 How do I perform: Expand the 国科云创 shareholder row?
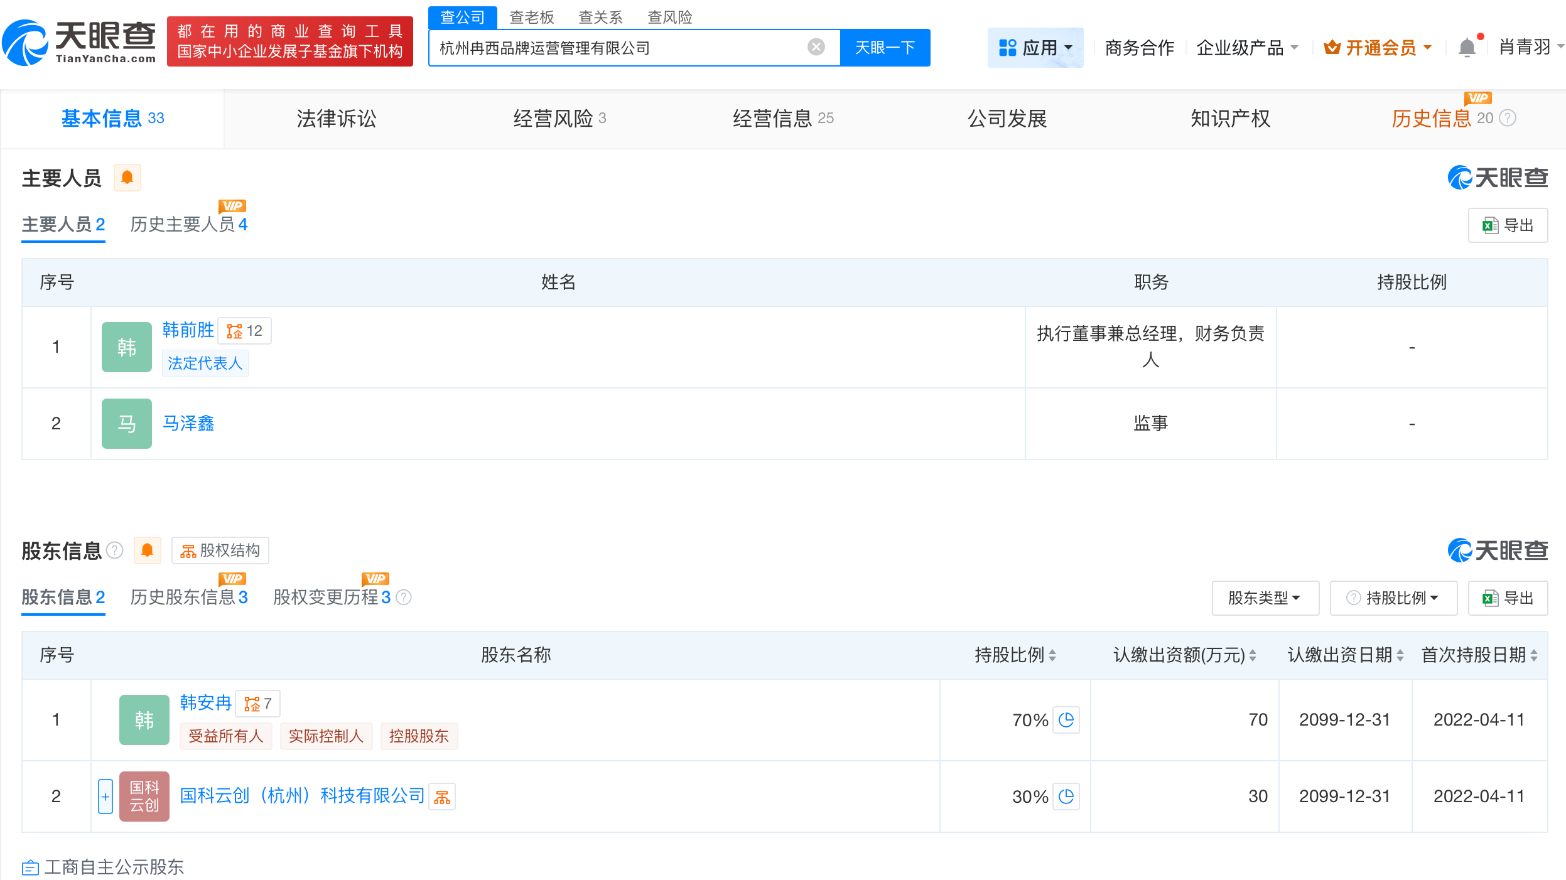point(105,796)
